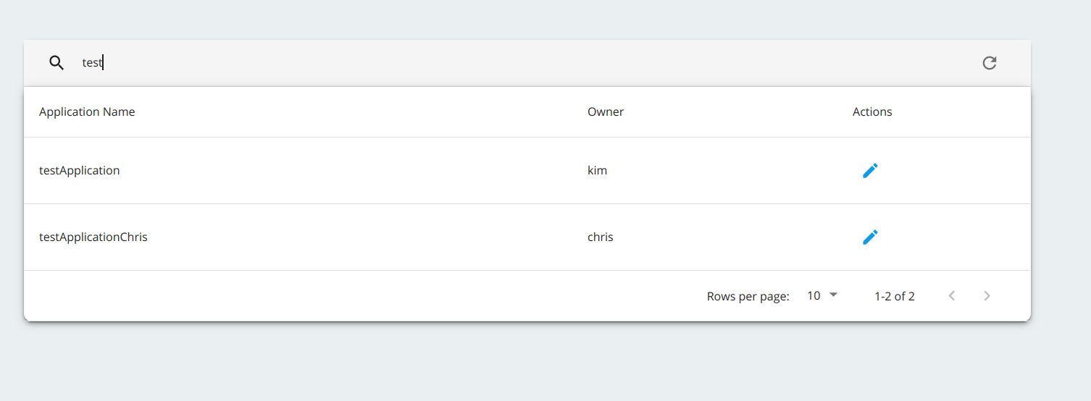Select the testApplication name cell
Viewport: 1091px width, 401px height.
[x=80, y=171]
